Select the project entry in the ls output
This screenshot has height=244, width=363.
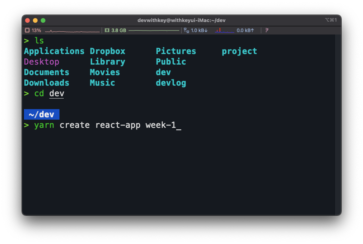tap(239, 51)
